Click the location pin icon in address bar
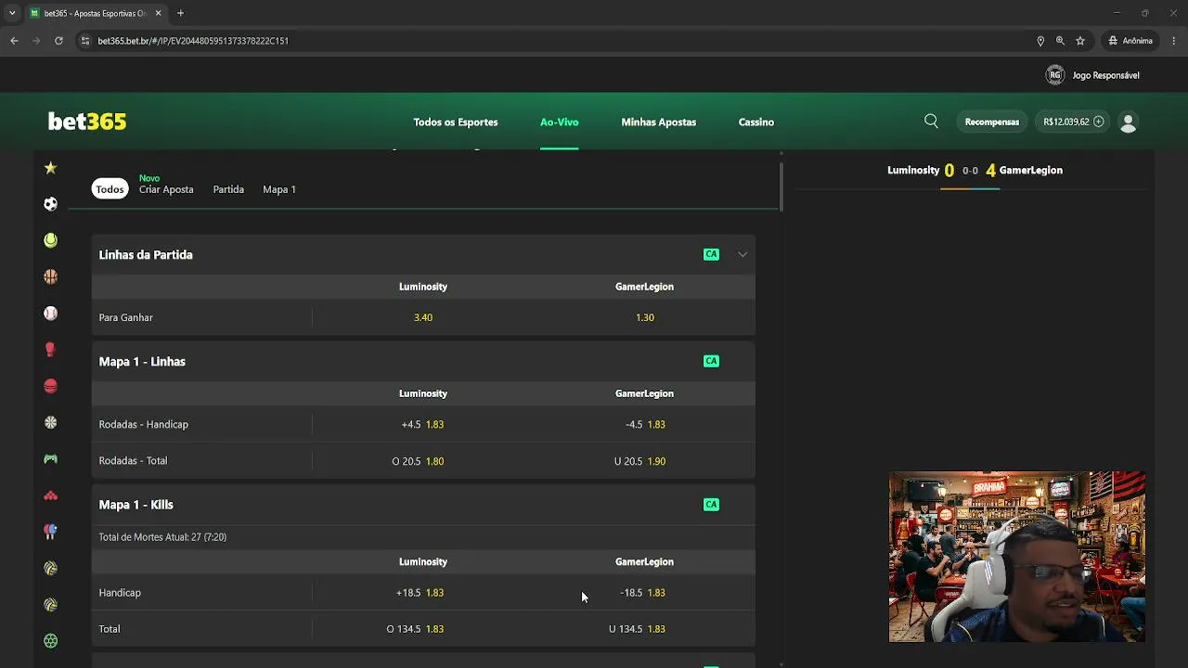The height and width of the screenshot is (668, 1188). (1040, 41)
